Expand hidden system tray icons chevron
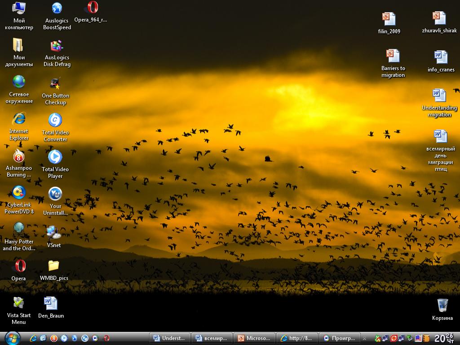 pyautogui.click(x=365, y=338)
